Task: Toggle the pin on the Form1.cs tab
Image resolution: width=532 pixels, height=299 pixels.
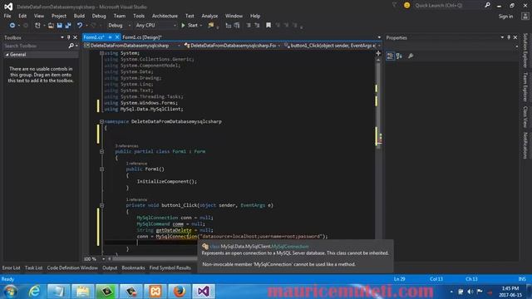Action: (x=110, y=37)
